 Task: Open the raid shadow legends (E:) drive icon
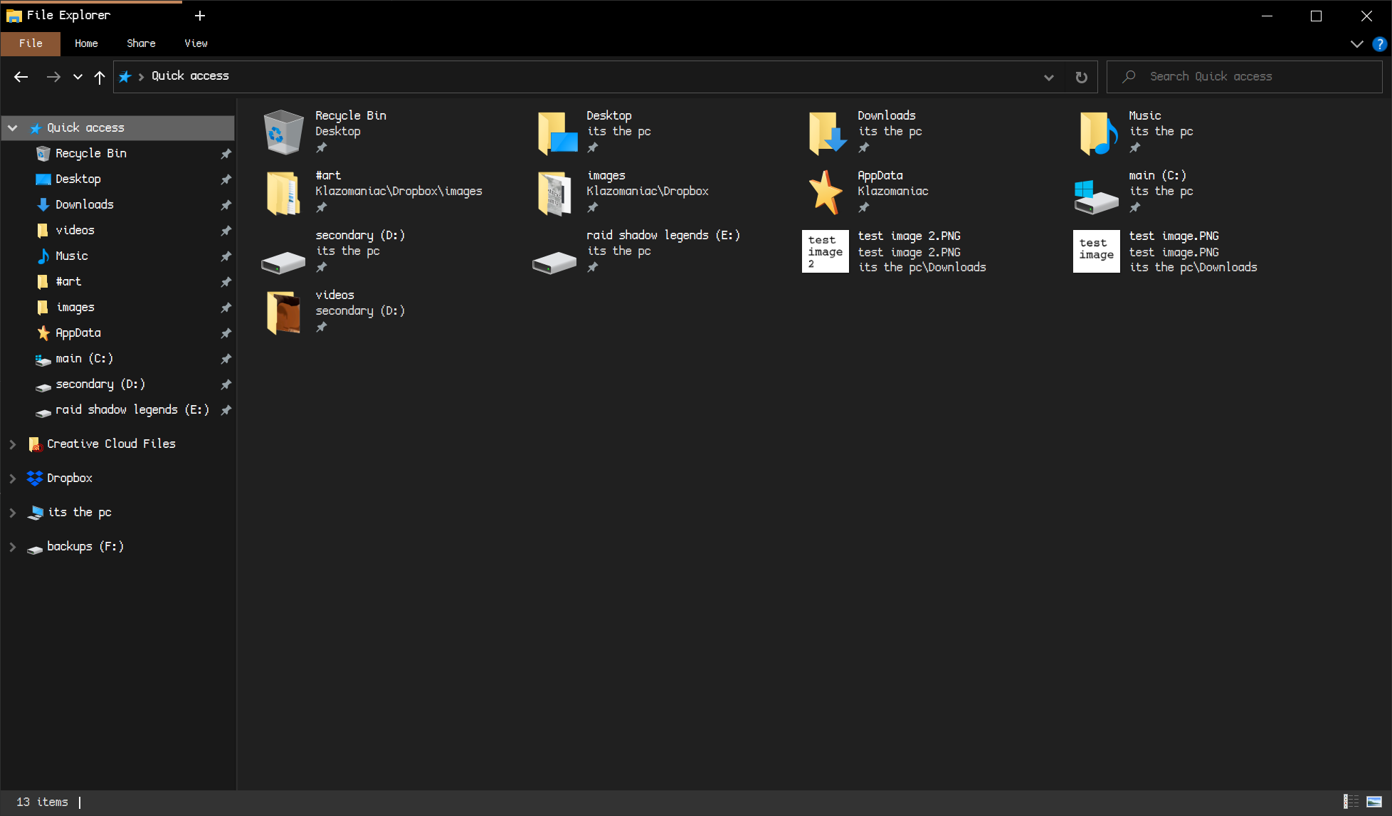point(554,263)
